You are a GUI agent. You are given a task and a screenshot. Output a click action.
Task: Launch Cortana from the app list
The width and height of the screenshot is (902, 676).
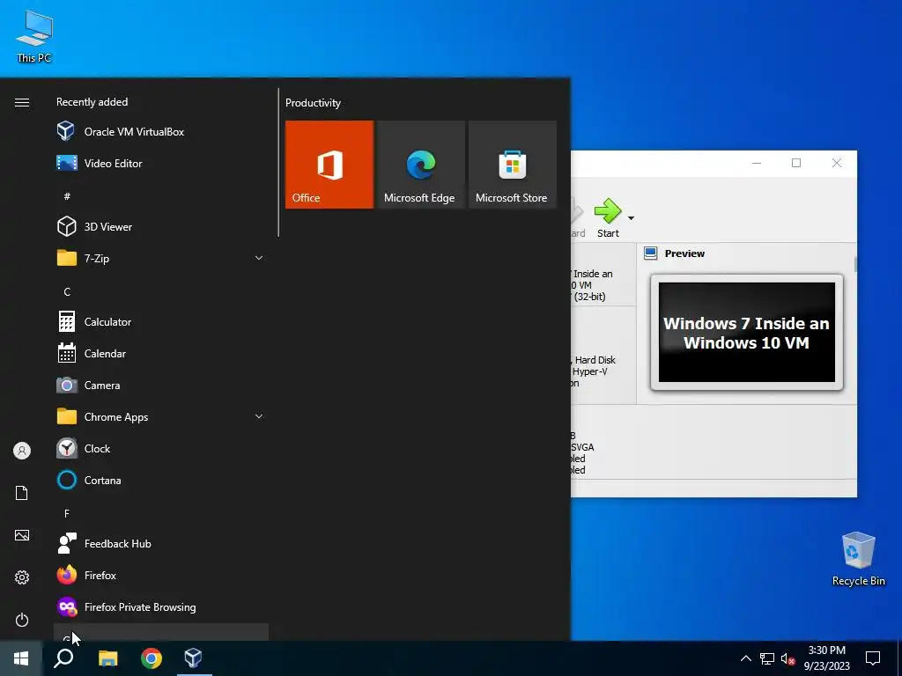tap(161, 480)
